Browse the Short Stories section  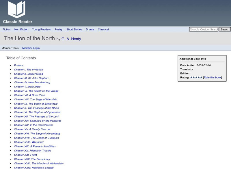tap(74, 29)
